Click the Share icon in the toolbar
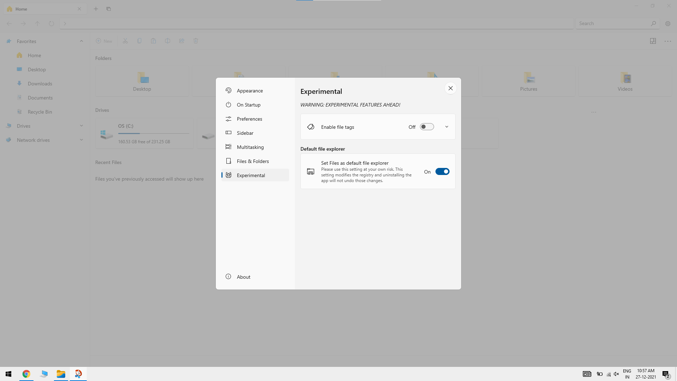The width and height of the screenshot is (677, 381). click(x=182, y=41)
